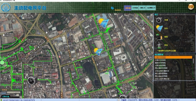
Task: Select 火炬#2环网柜 list entry
Action: 160,60
